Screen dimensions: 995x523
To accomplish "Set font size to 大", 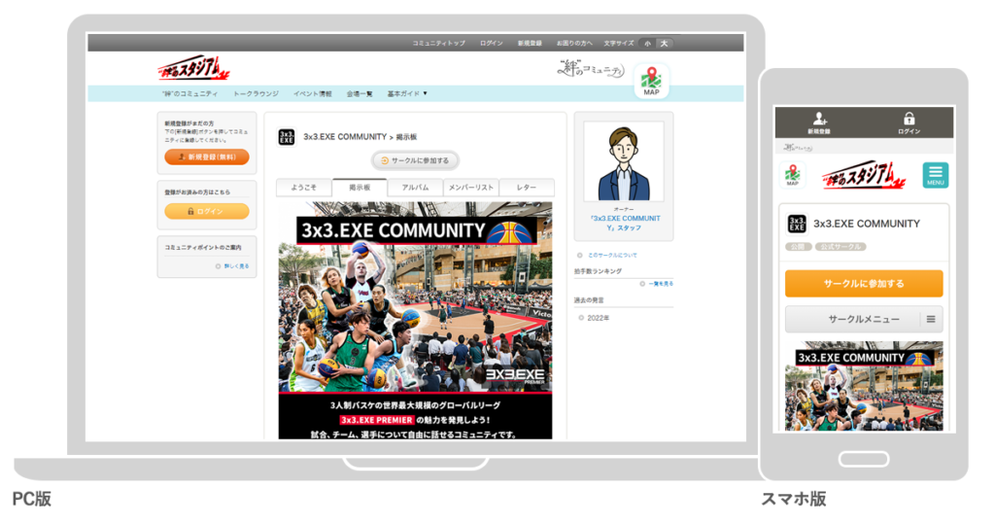I will click(664, 43).
